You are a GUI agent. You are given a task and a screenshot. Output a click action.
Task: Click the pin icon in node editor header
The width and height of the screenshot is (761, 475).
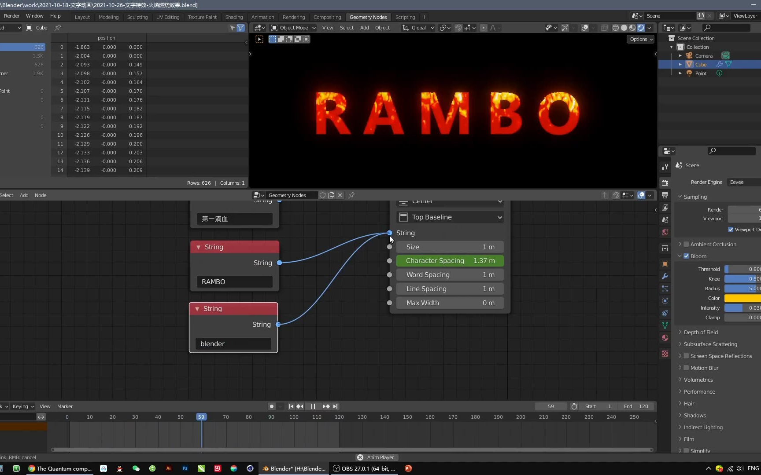coord(351,195)
